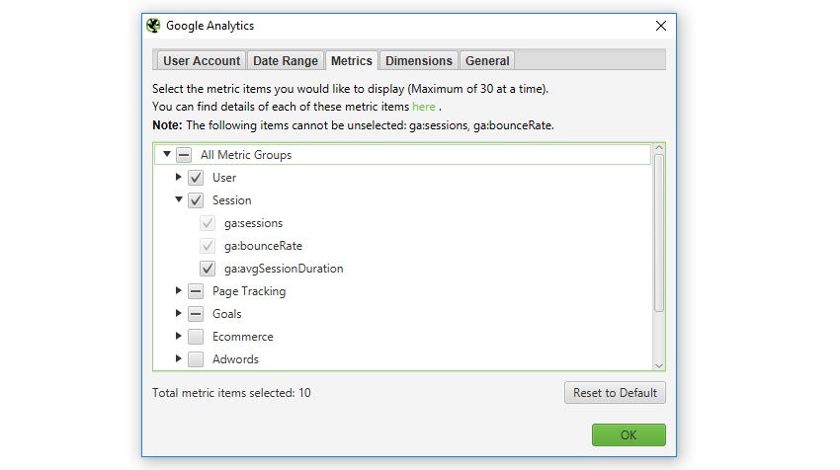Check the Ecommerce group checkbox
This screenshot has width=840, height=470.
[x=196, y=337]
